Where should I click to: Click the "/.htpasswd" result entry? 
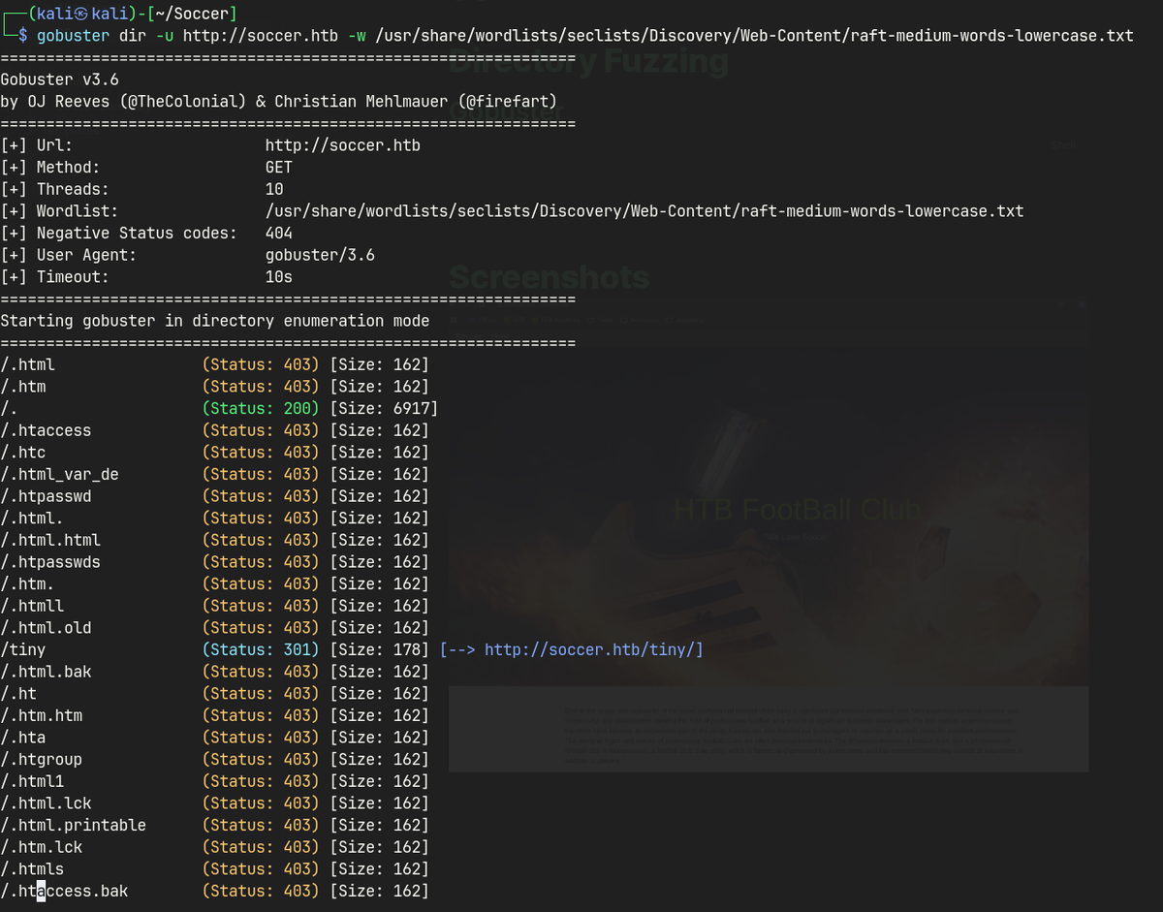tap(46, 496)
